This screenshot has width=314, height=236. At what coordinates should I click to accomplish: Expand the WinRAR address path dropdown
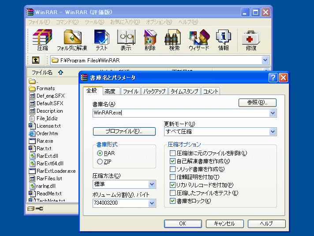265,60
